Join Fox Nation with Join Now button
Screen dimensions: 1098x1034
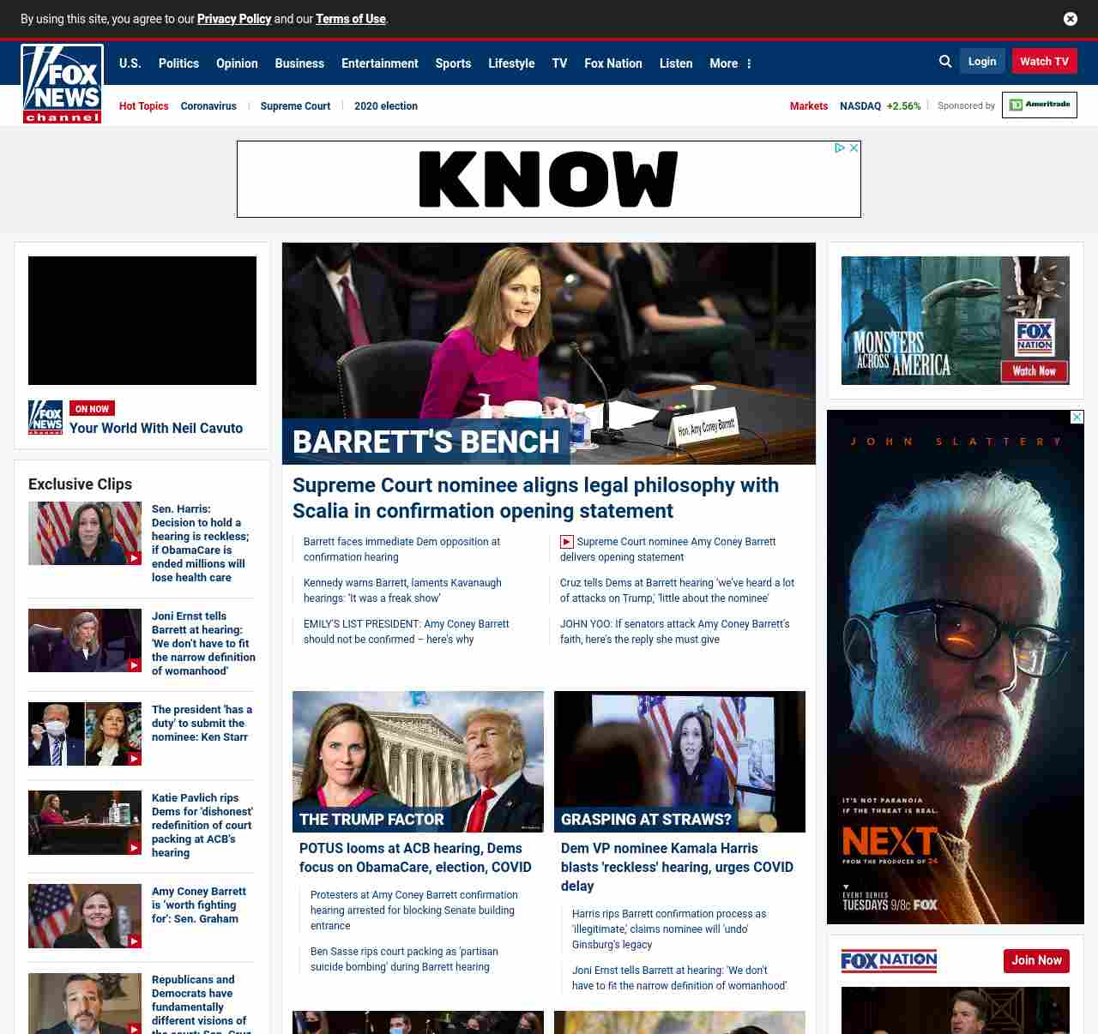point(1036,961)
